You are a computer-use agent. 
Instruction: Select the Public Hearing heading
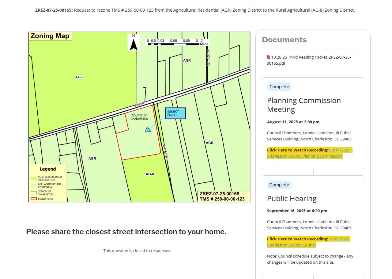click(292, 199)
